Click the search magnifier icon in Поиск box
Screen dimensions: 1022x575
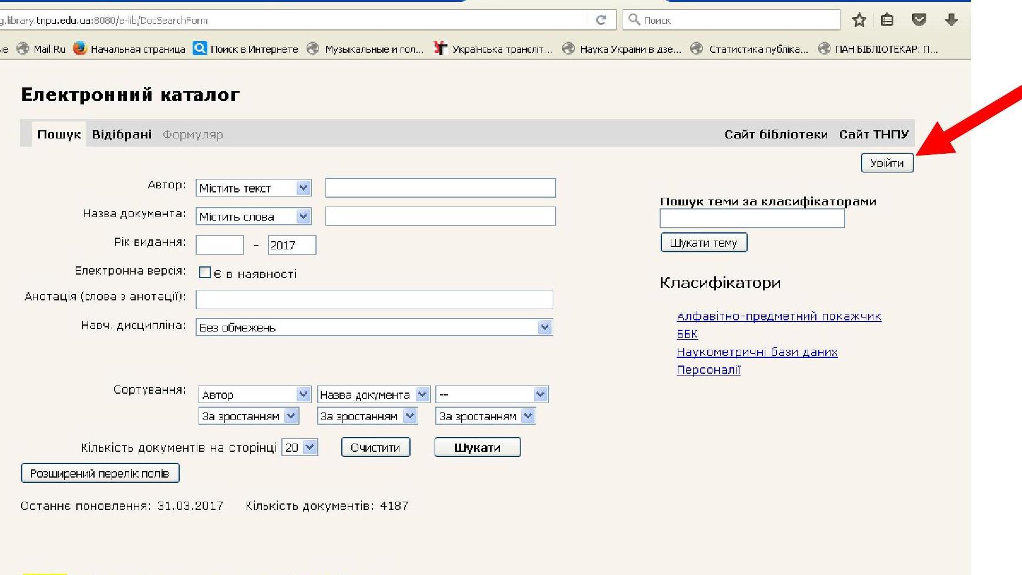pos(634,19)
